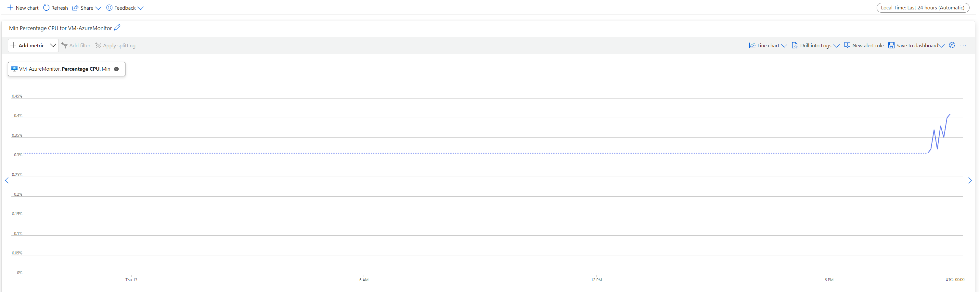Image resolution: width=979 pixels, height=292 pixels.
Task: Click the Add metric button
Action: (x=28, y=45)
